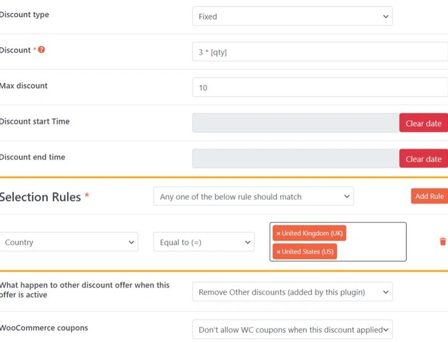Remove United Kingdom (UK) tag via x
Viewport: 448px width, 342px height.
(x=278, y=234)
